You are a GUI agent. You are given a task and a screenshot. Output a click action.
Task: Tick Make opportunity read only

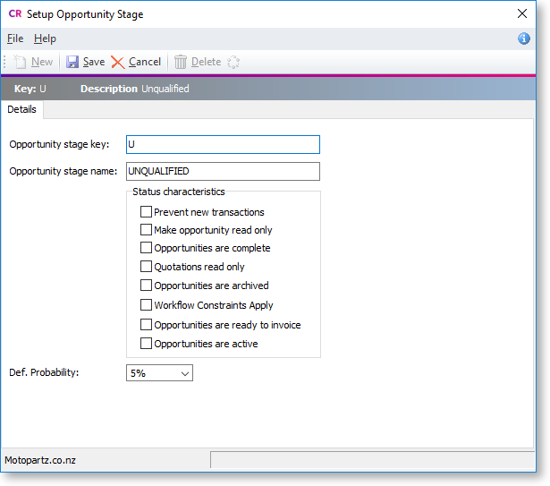(x=147, y=230)
